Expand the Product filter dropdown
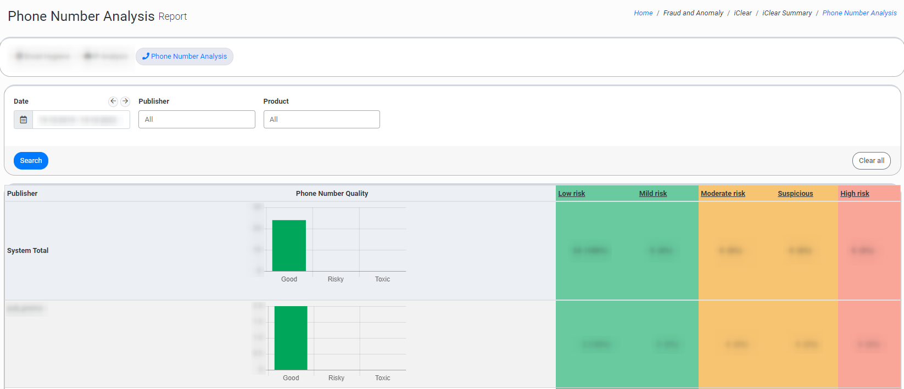The width and height of the screenshot is (904, 389). pos(321,120)
